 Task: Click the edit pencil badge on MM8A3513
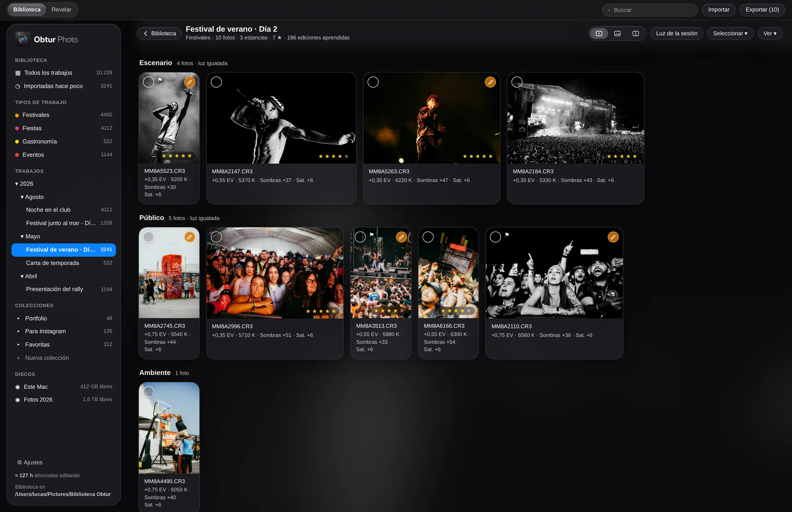pyautogui.click(x=401, y=237)
